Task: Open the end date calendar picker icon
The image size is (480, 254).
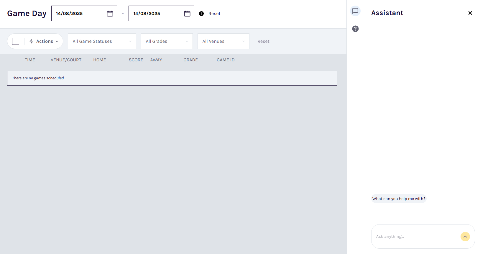Action: pos(187,14)
